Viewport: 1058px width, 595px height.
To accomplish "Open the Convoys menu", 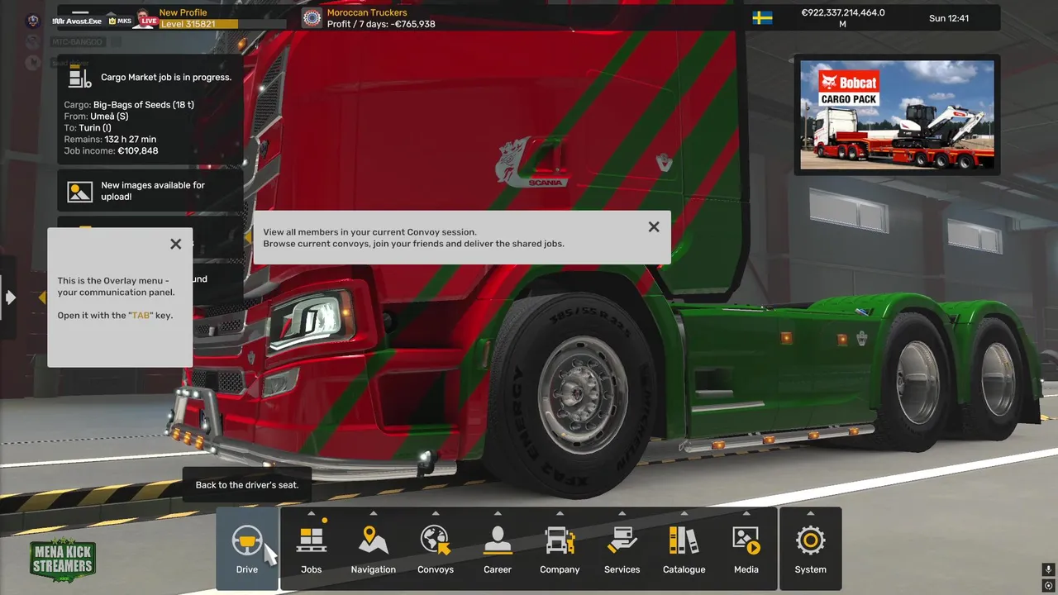I will click(436, 549).
